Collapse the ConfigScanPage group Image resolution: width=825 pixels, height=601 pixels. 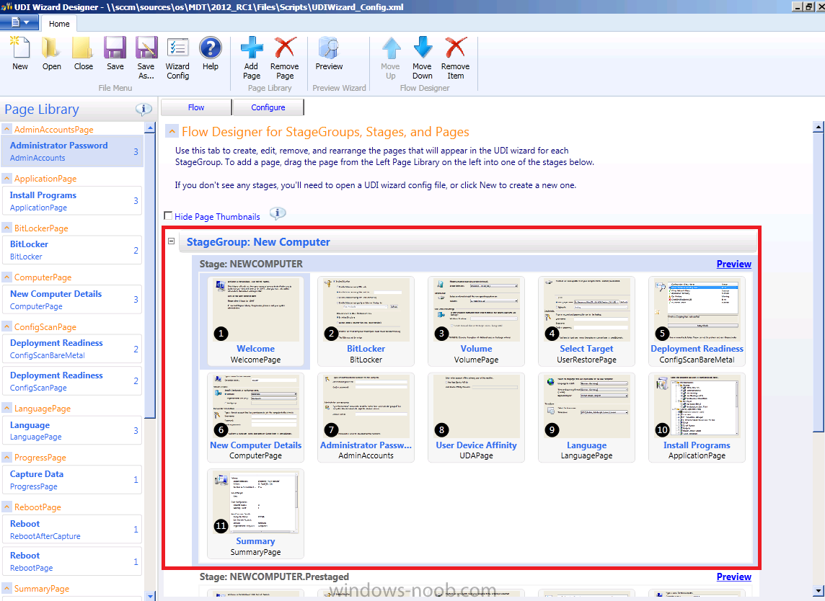click(6, 326)
